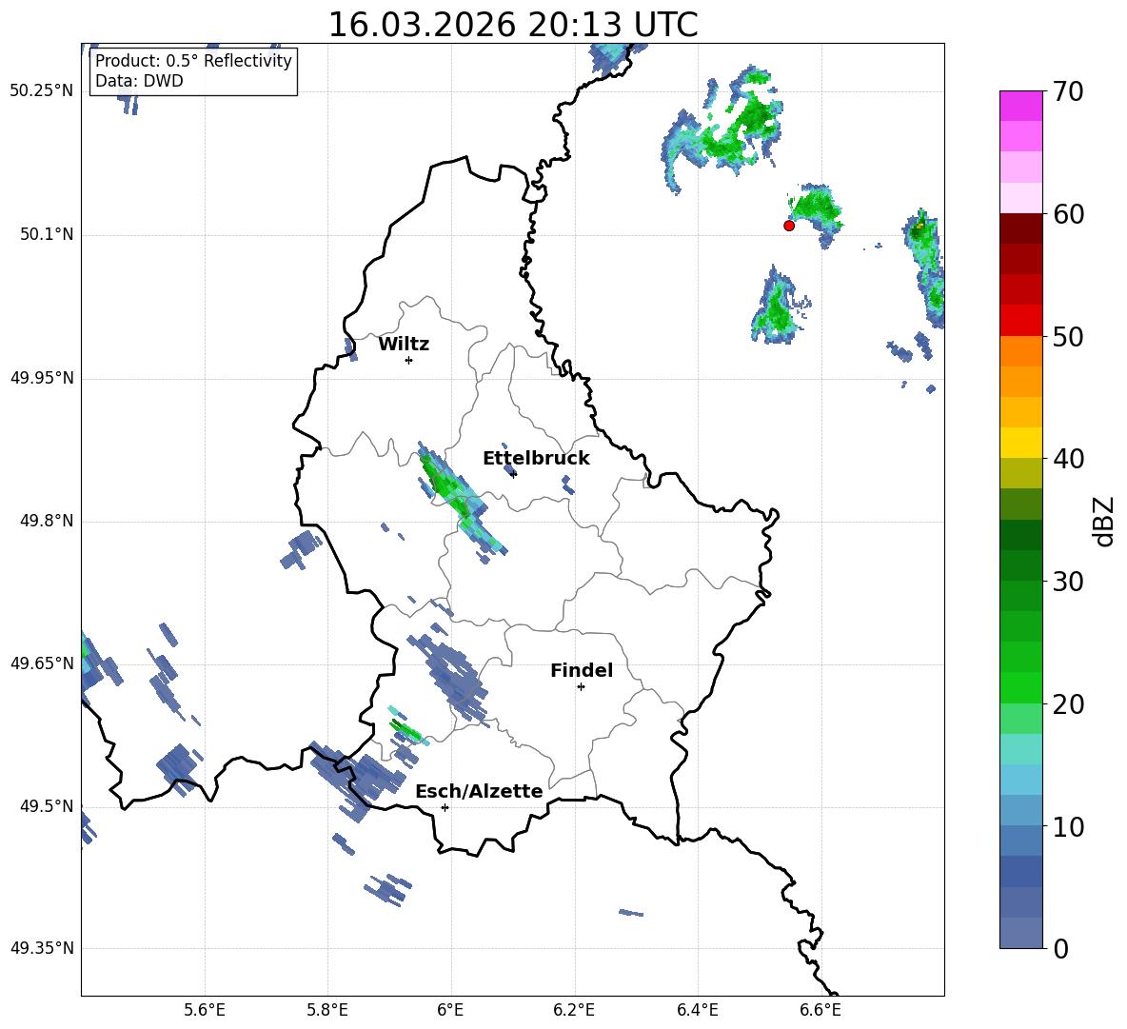Click the 6.2°E longitude label
The image size is (1127, 1029).
coord(574,1010)
